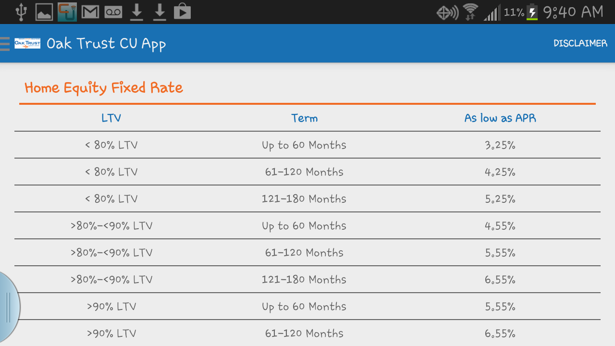The width and height of the screenshot is (615, 346).
Task: Select '< 80% LTV' in the 4.25% row
Action: (111, 172)
